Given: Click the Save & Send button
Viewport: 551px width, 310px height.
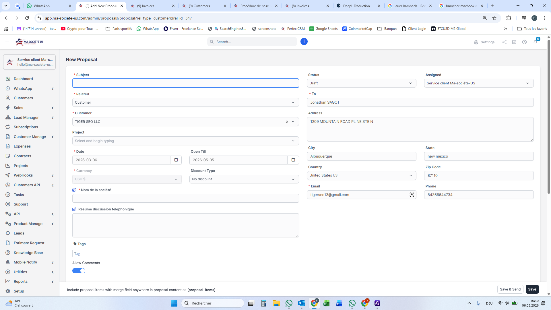Looking at the screenshot, I should tap(510, 289).
